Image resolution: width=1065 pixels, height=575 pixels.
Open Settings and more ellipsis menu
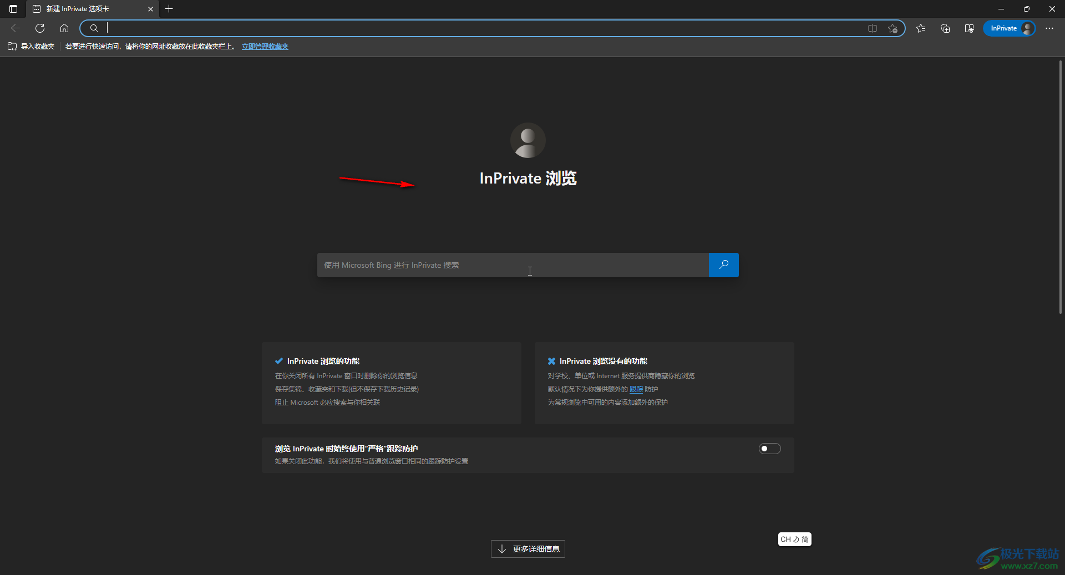pyautogui.click(x=1049, y=28)
